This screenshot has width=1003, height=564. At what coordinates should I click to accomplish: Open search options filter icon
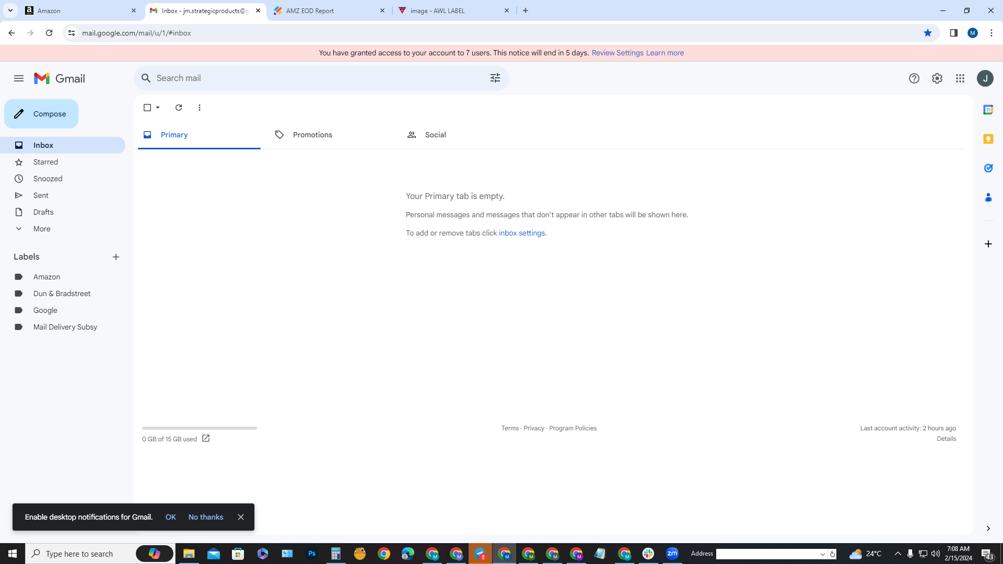[x=495, y=78]
